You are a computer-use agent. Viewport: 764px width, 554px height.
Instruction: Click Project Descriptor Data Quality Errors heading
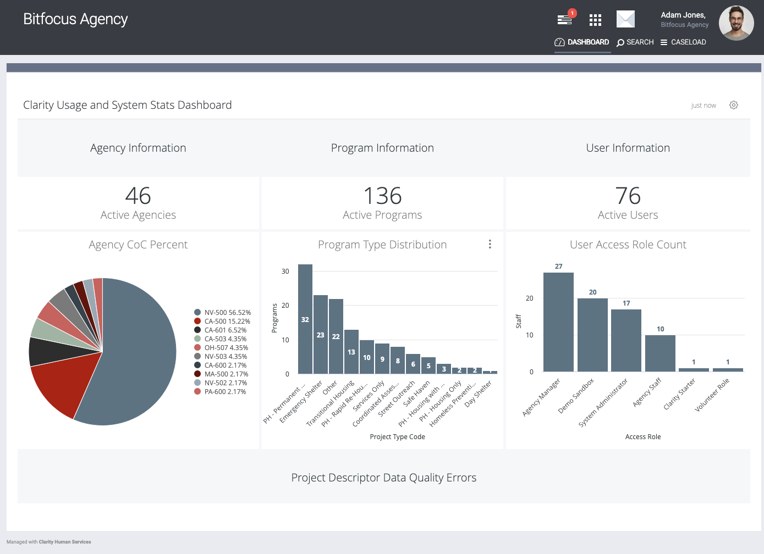click(383, 478)
